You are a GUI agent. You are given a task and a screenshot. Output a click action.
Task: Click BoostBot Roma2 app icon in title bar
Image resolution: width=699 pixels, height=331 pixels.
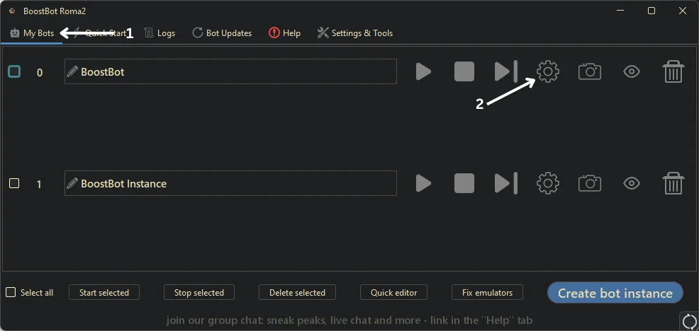[x=12, y=11]
